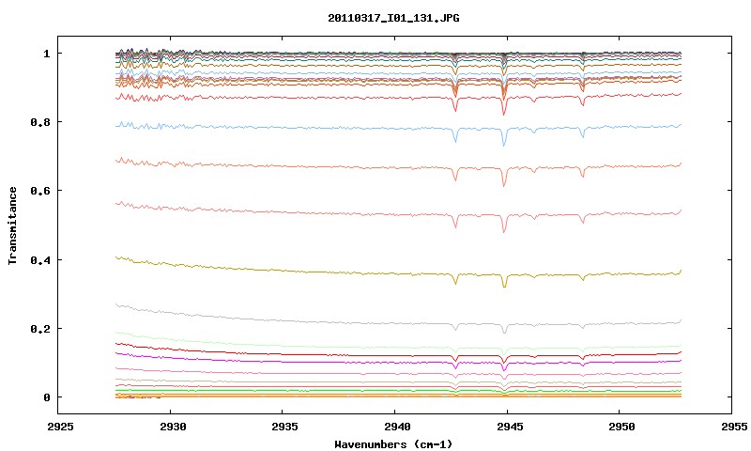
Task: Click the x-axis tick label 2945
Action: click(509, 427)
